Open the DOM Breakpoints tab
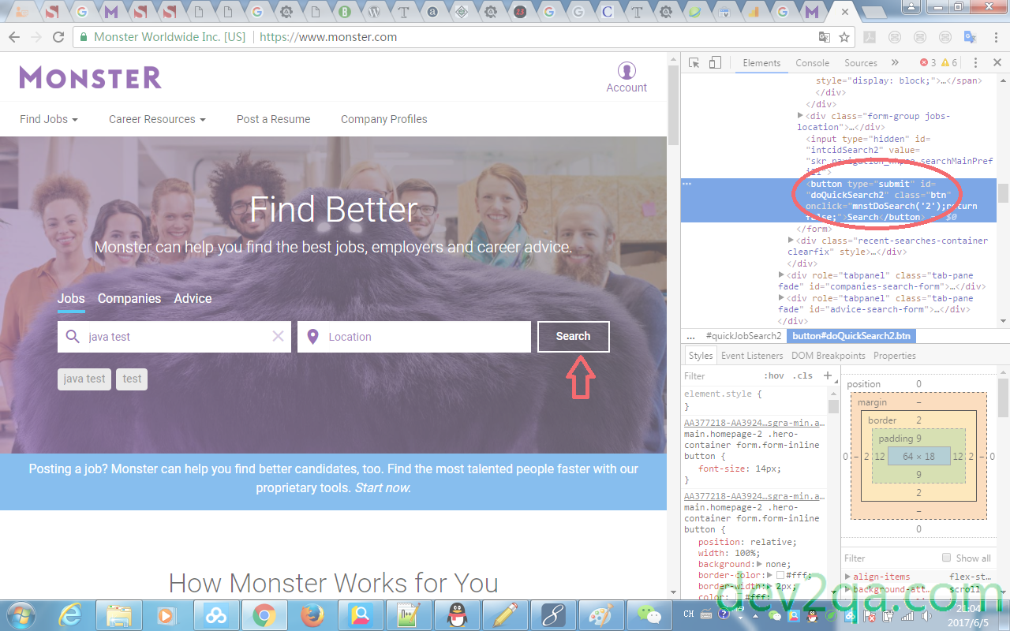The width and height of the screenshot is (1010, 631). [x=828, y=356]
